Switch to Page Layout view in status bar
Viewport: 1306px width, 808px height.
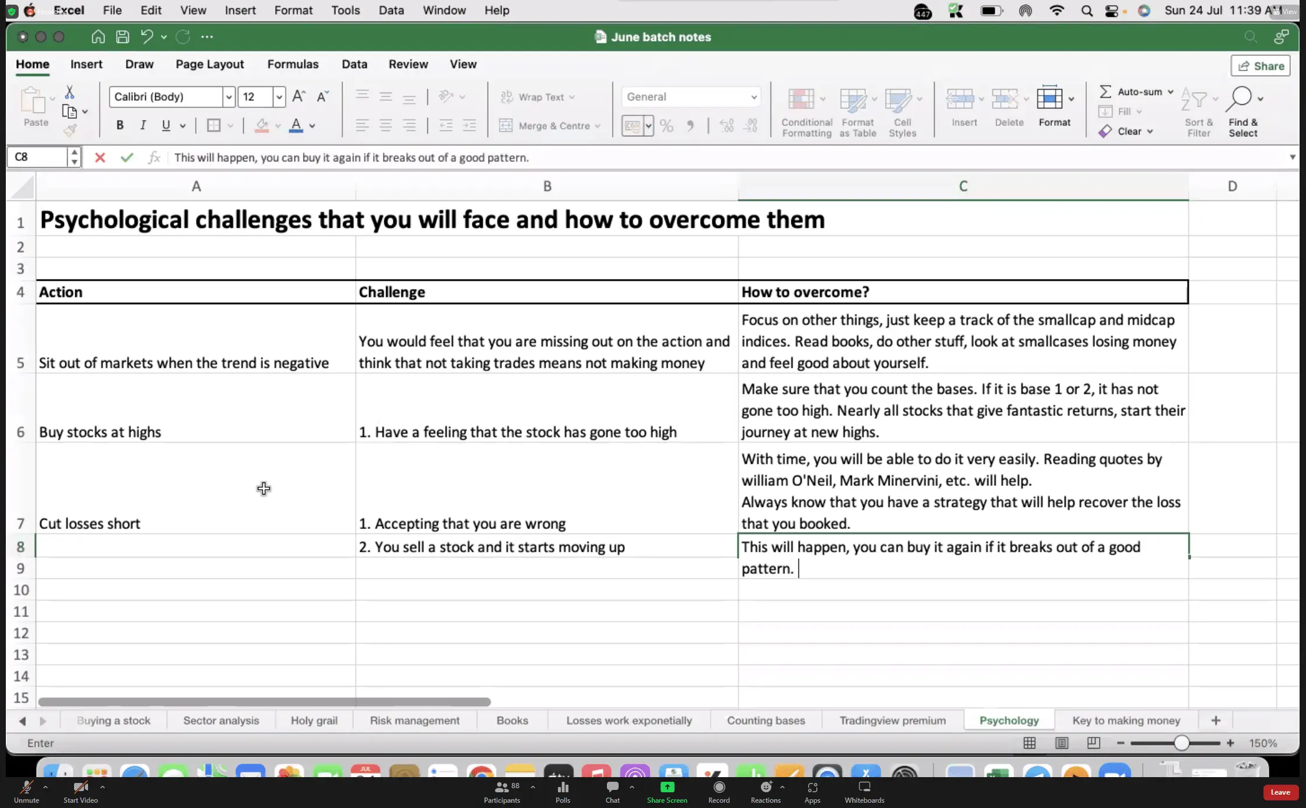[x=1061, y=743]
